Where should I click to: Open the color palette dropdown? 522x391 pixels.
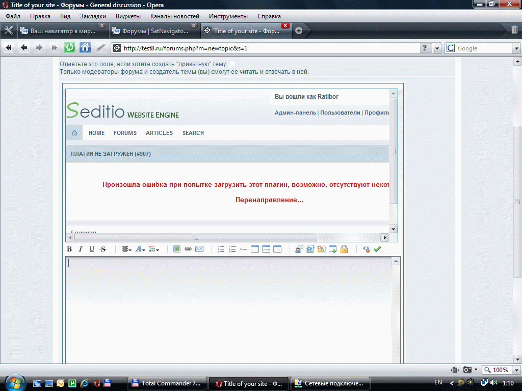point(154,249)
